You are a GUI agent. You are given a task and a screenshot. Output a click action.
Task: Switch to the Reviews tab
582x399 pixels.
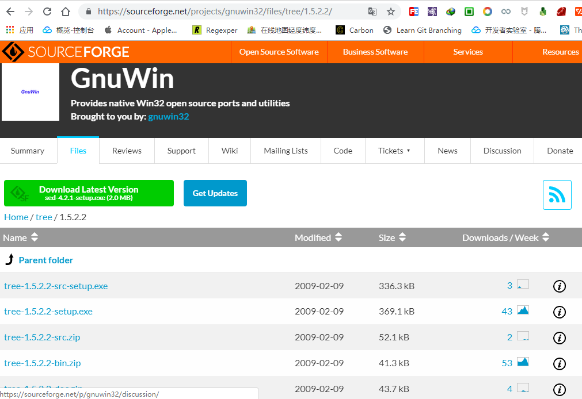pos(127,151)
